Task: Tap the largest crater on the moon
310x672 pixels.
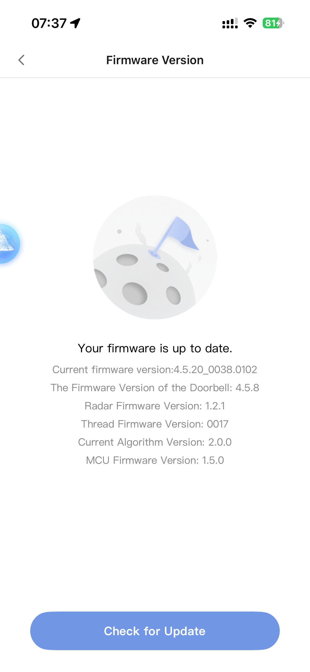Action: (x=135, y=293)
